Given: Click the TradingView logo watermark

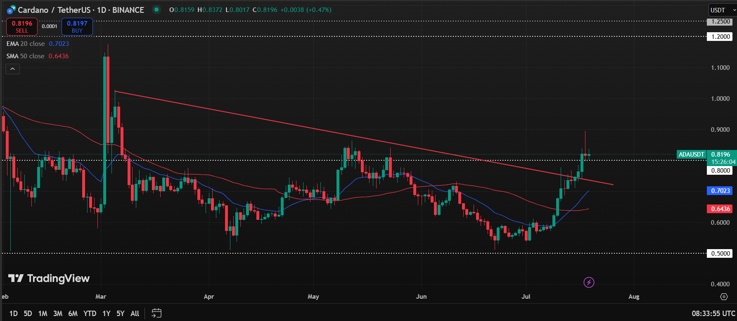Looking at the screenshot, I should pos(49,278).
